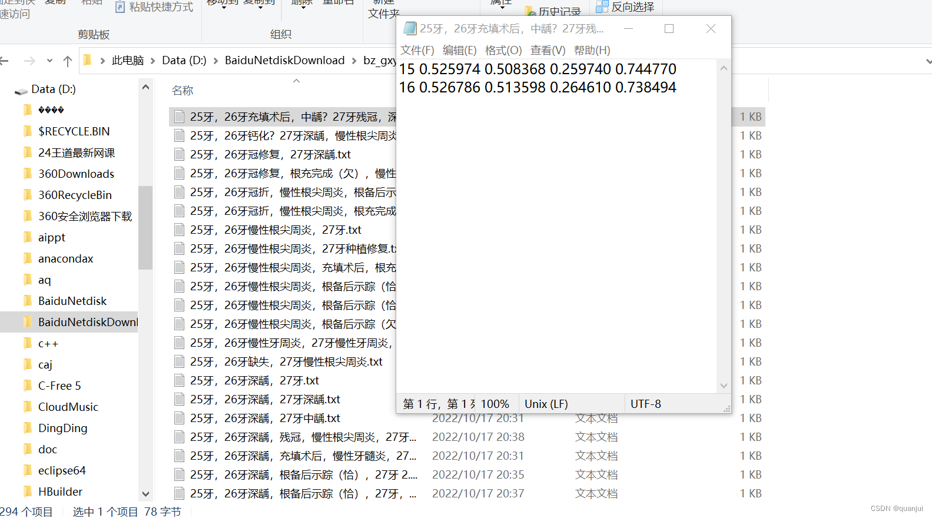Click the 100% zoom status entry
The image size is (932, 518).
tap(495, 404)
